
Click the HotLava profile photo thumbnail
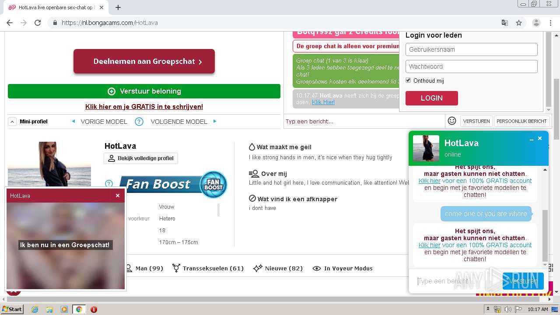pos(49,164)
